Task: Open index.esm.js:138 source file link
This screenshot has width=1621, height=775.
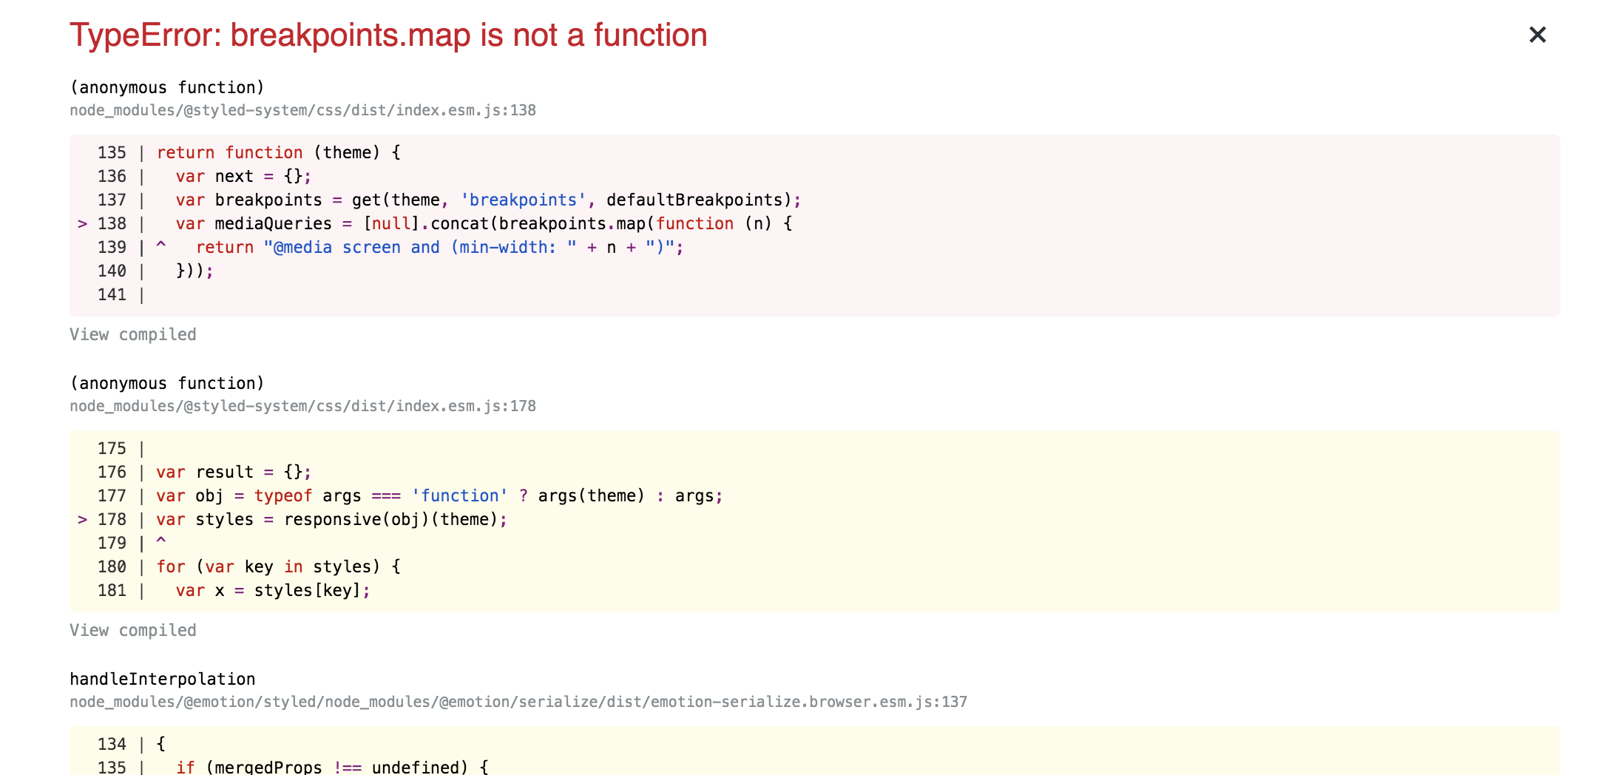Action: point(303,110)
